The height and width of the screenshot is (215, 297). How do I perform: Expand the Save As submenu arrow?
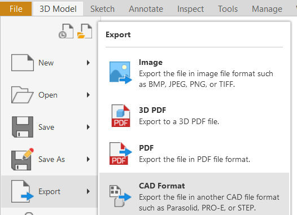[x=88, y=159]
